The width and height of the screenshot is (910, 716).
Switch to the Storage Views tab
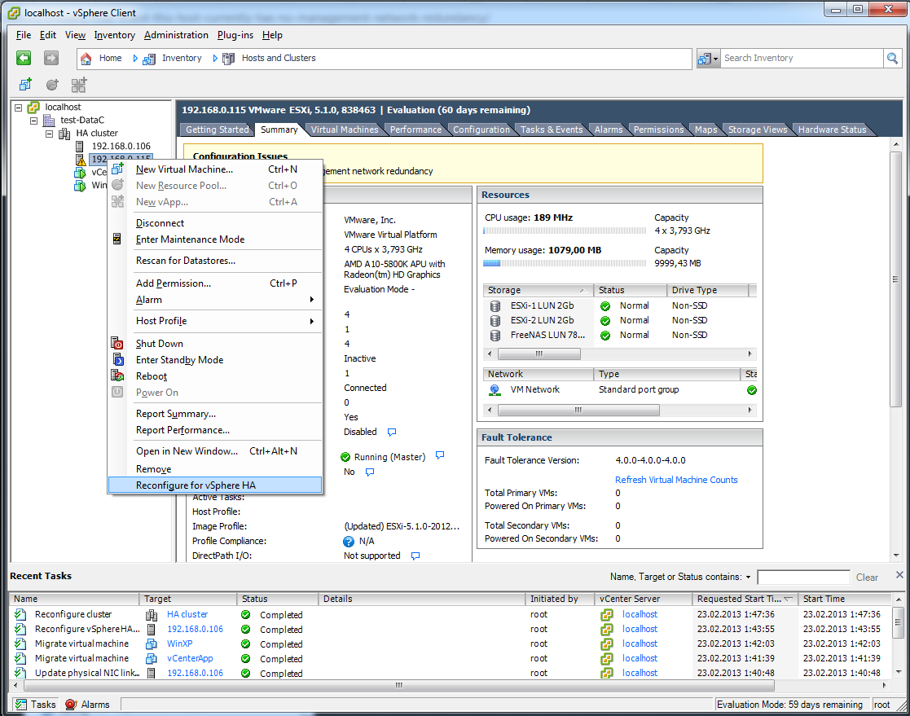point(758,130)
